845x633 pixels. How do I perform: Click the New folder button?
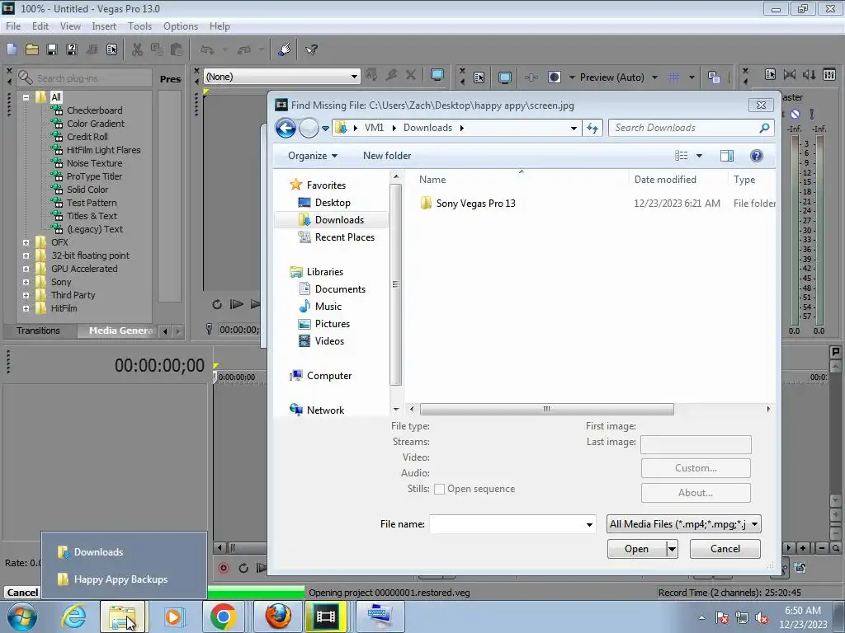(387, 156)
